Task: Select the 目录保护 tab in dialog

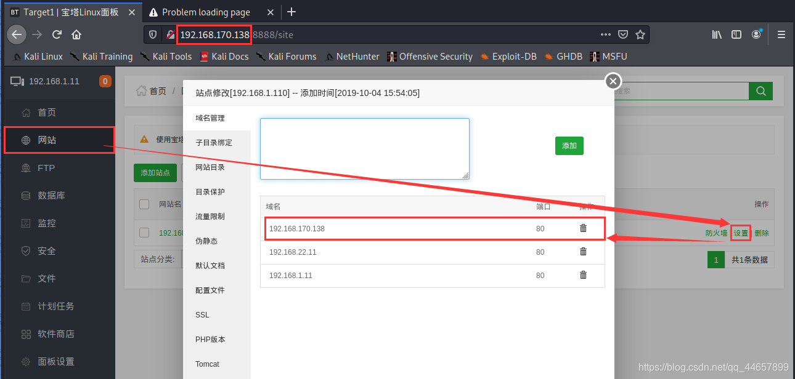Action: click(x=217, y=192)
